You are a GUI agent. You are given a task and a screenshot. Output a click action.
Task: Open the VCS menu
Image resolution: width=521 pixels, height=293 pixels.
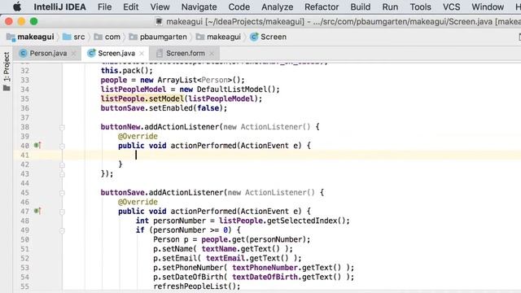pos(451,7)
